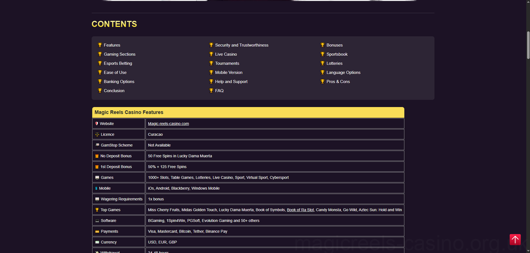Click the trophy icon beside Pros & Cons
The height and width of the screenshot is (253, 530).
tap(323, 81)
